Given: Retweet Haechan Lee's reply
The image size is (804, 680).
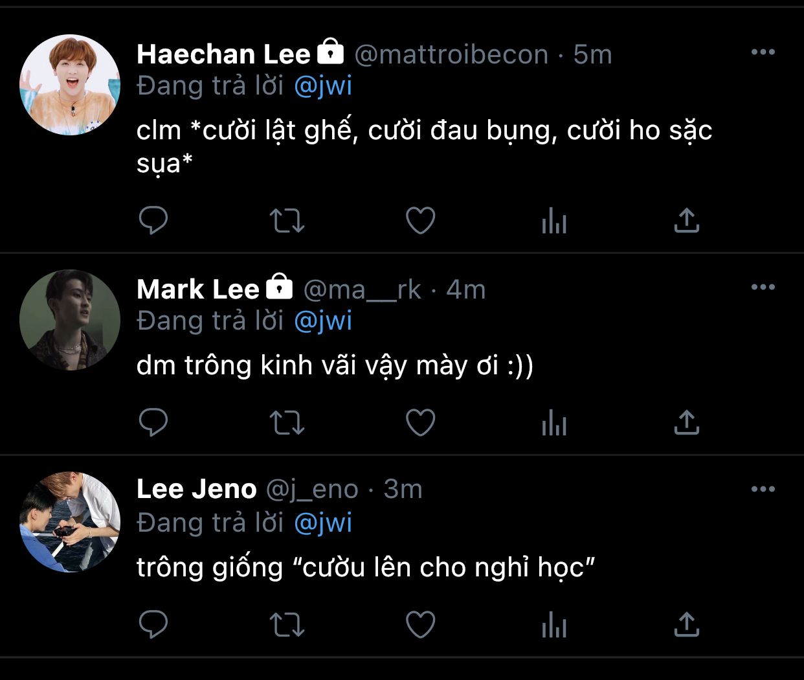Looking at the screenshot, I should click(x=287, y=221).
